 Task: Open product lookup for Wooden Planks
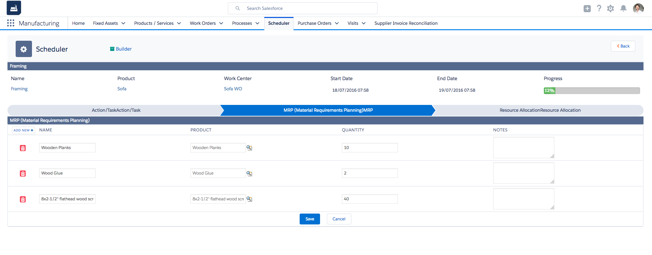pos(249,148)
